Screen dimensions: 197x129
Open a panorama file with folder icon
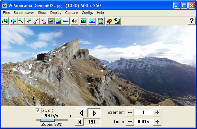tap(5, 21)
